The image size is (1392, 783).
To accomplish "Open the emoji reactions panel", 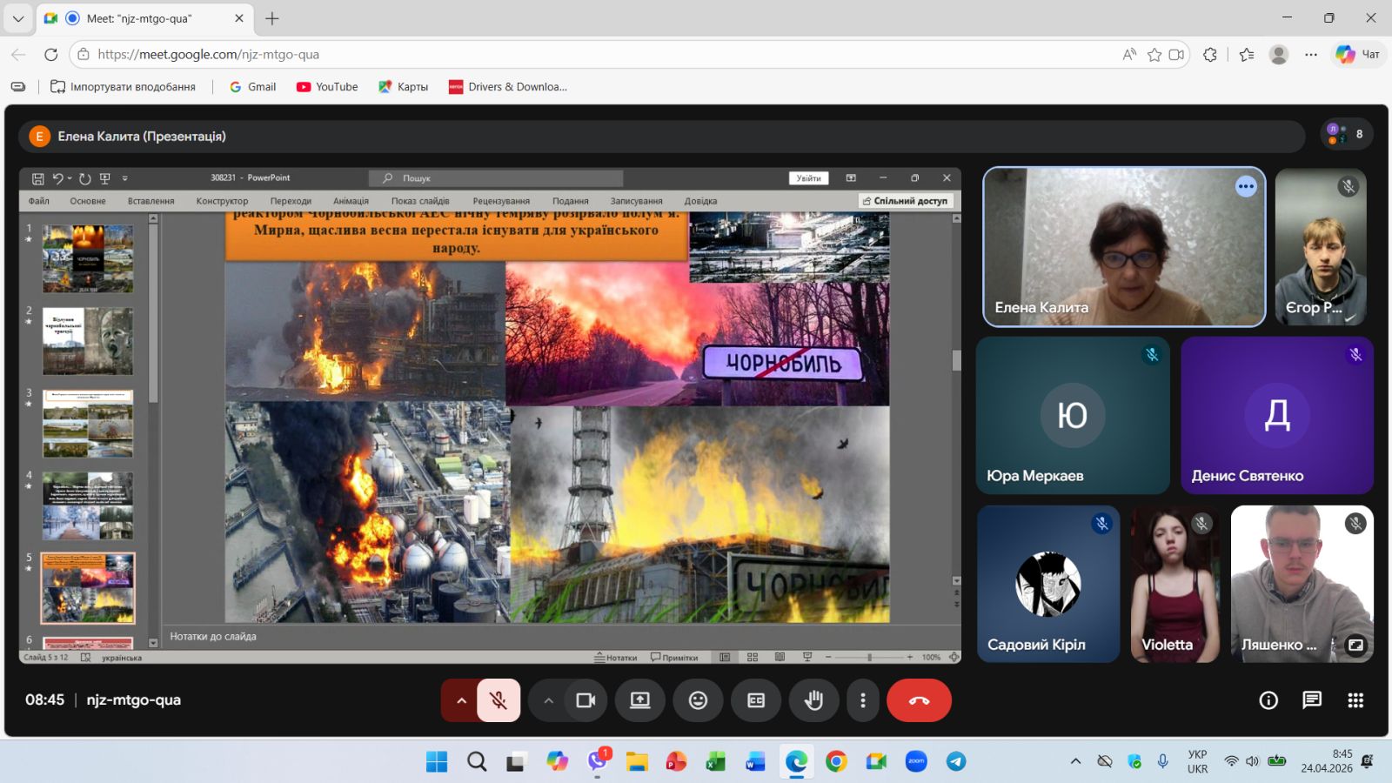I will click(x=698, y=700).
